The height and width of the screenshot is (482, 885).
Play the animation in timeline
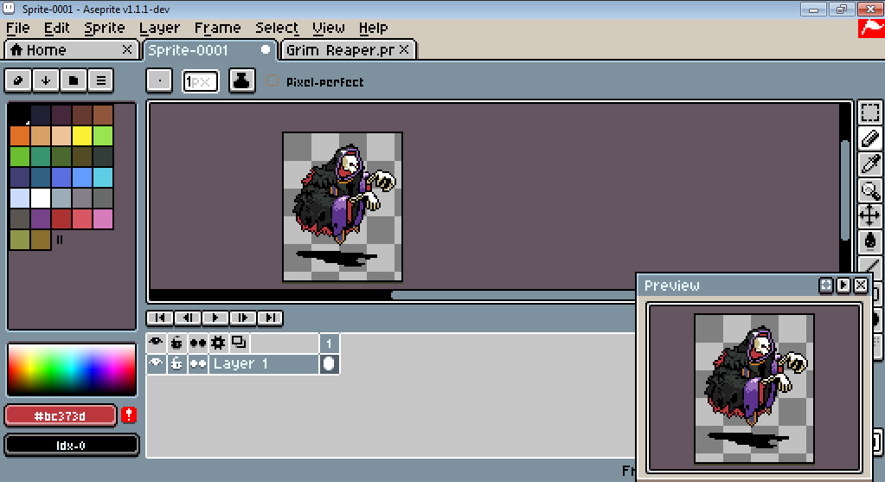tap(215, 318)
